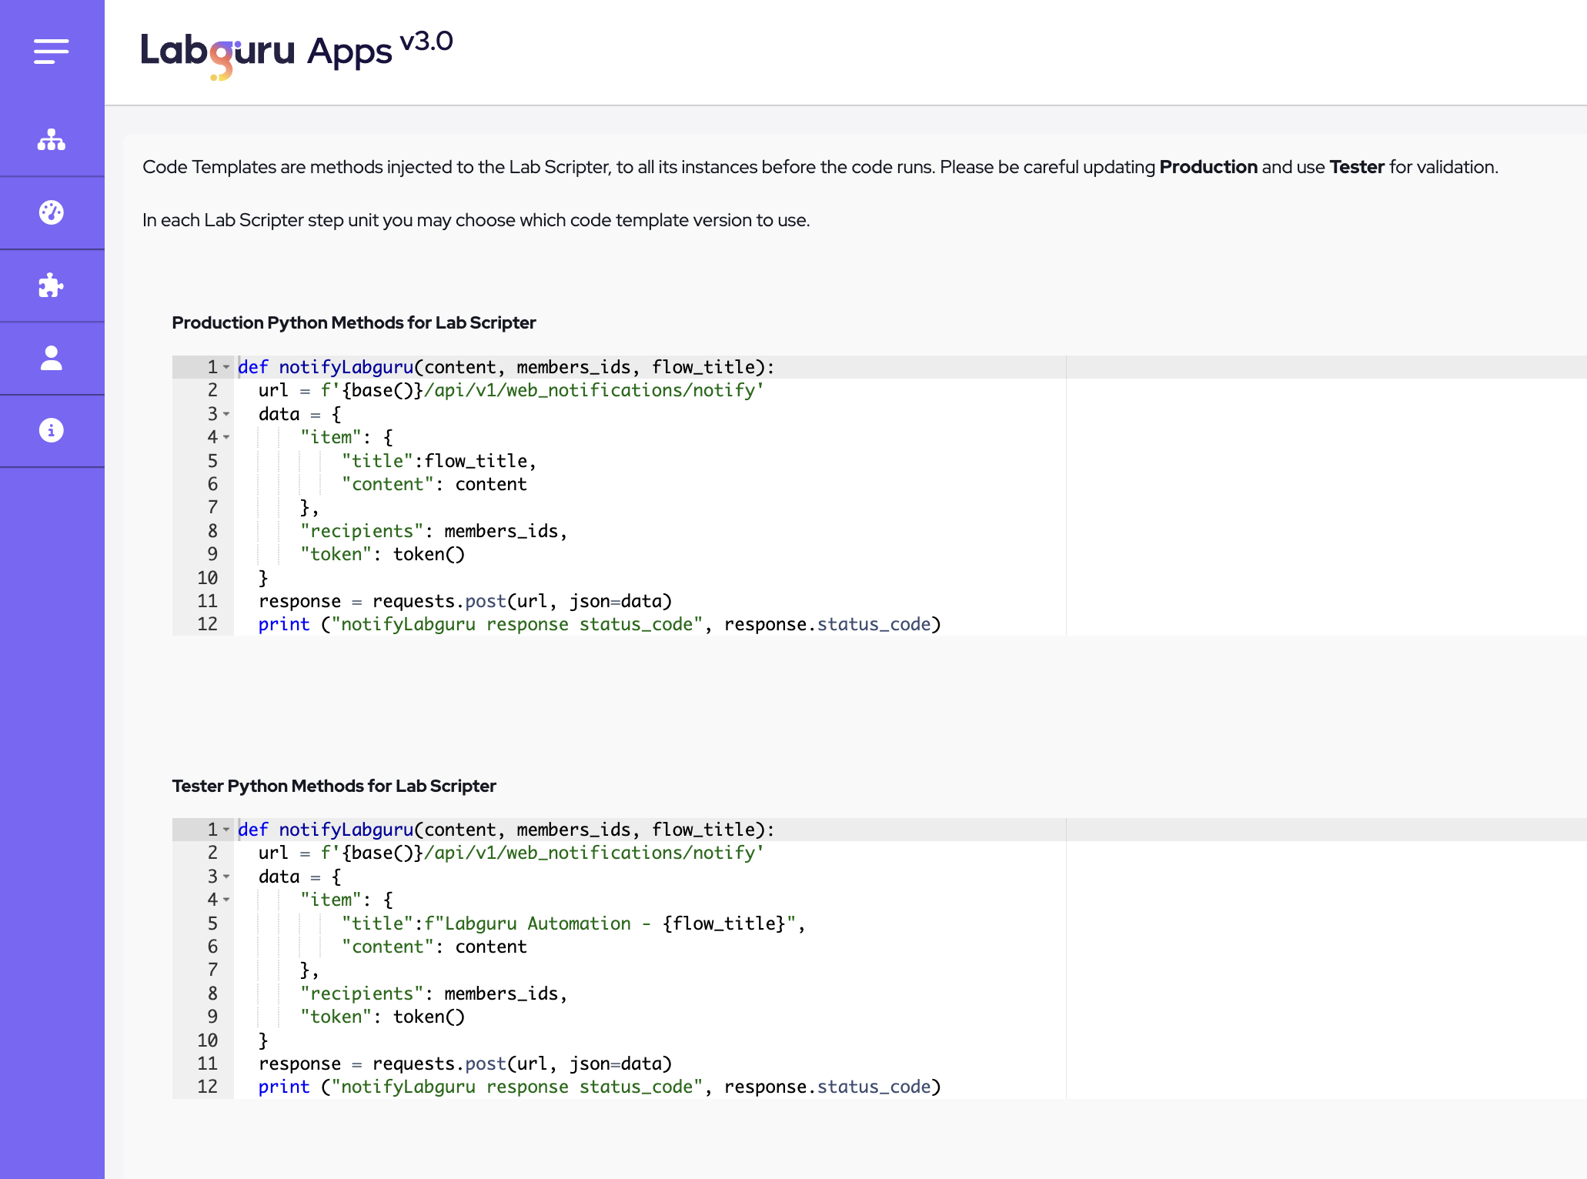This screenshot has width=1587, height=1179.
Task: Collapse Production "item" fold arrow on line 4
Action: [x=226, y=437]
